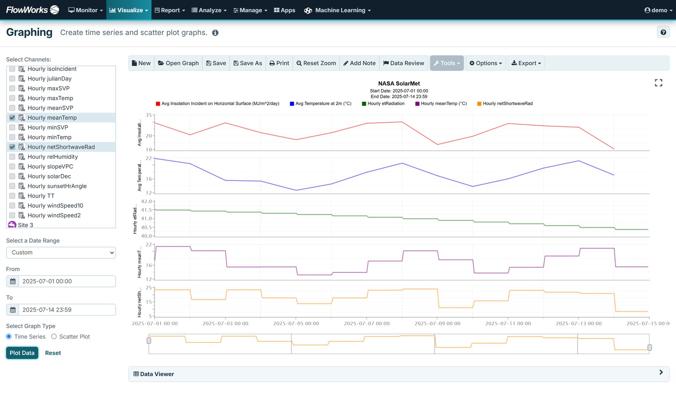Expand the Data Viewer panel chevron
676x407 pixels.
(x=661, y=372)
